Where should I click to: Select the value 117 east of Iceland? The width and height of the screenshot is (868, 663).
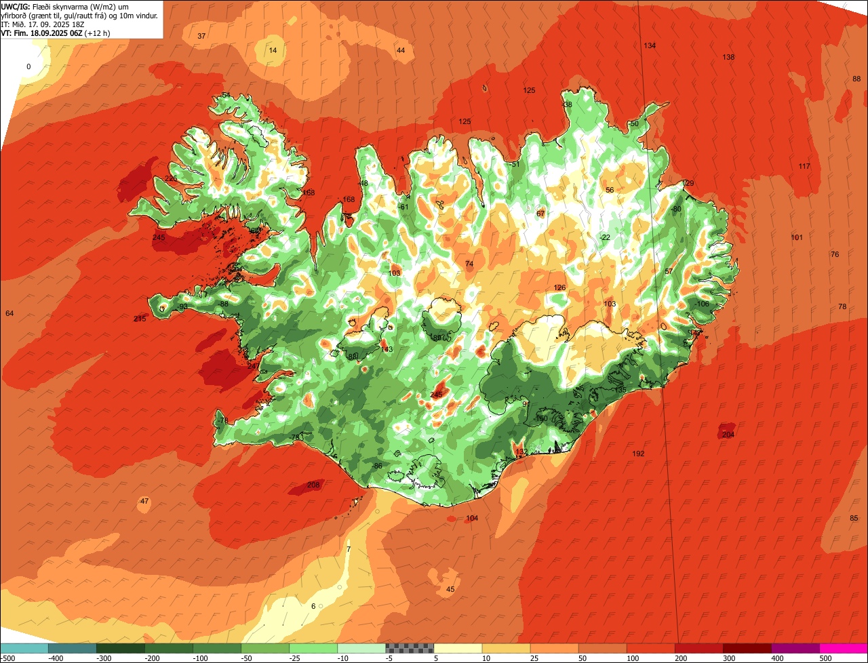pyautogui.click(x=804, y=167)
